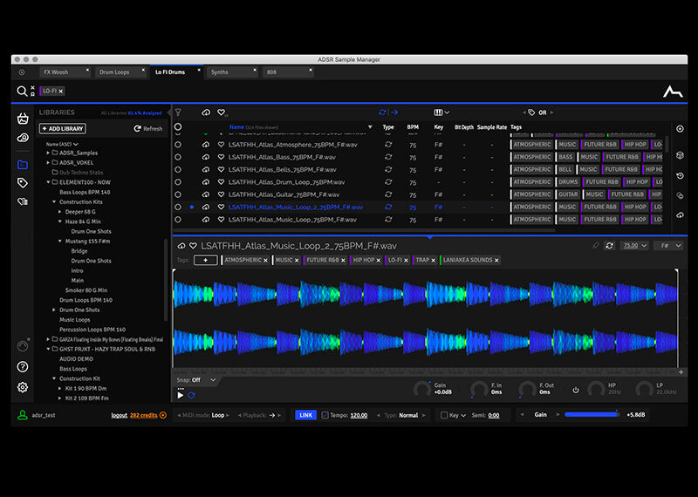Switch to the Drum Loops tab
The height and width of the screenshot is (497, 698).
coord(115,72)
